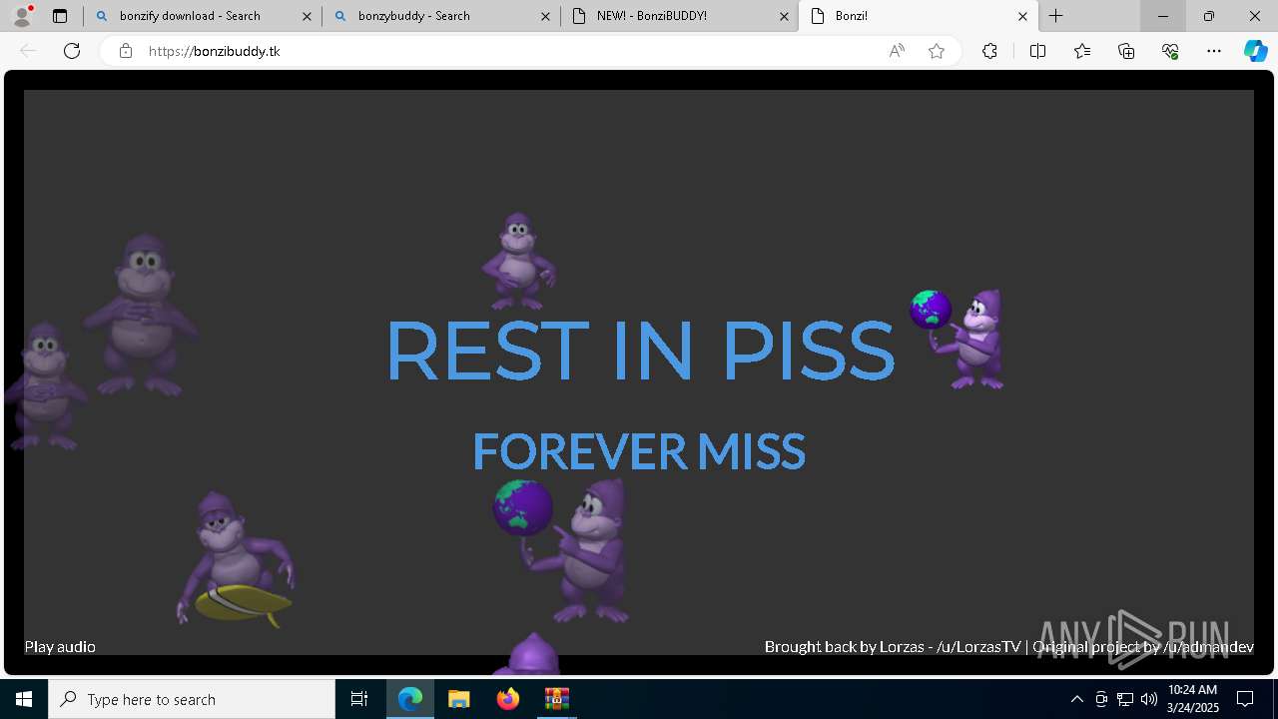Open the Extensions menu

point(989,51)
